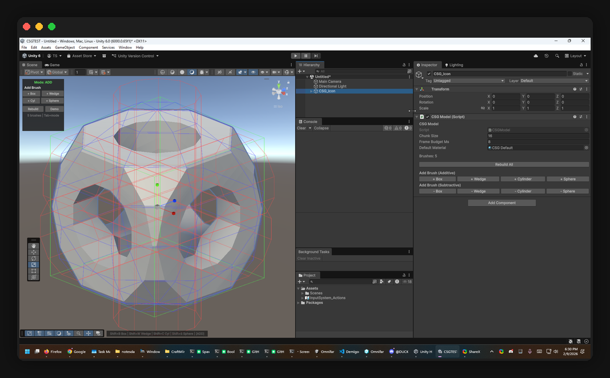Select the Rotate tool
Image resolution: width=610 pixels, height=378 pixels.
33,259
